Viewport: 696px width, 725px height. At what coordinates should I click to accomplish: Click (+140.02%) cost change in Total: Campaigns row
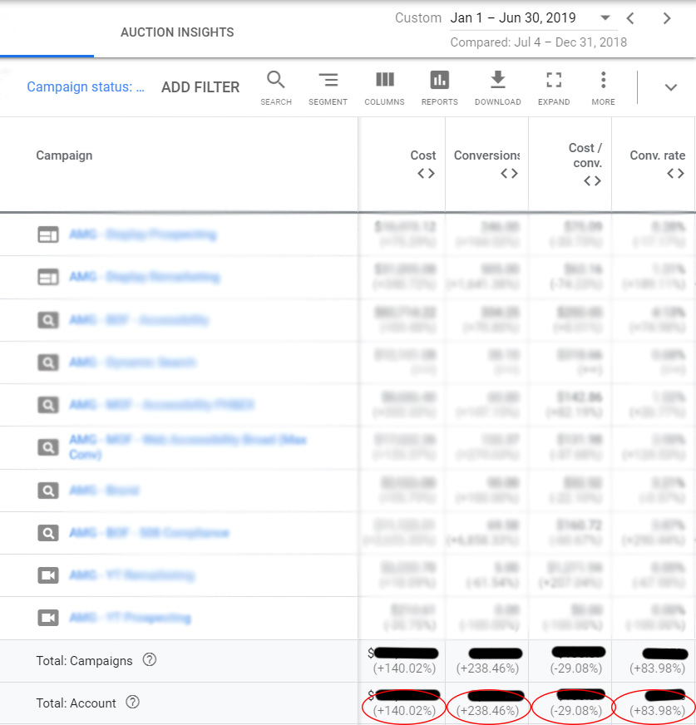[404, 668]
